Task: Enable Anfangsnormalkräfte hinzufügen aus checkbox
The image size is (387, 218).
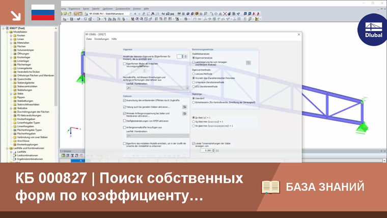Action: [124, 128]
